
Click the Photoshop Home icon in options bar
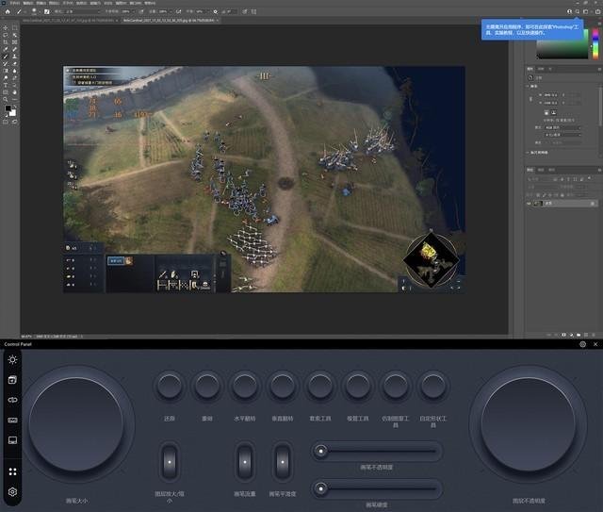pyautogui.click(x=7, y=11)
